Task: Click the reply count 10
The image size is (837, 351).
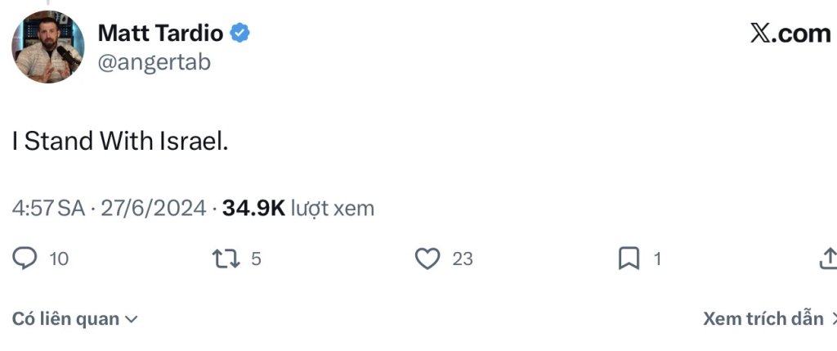Action: coord(59,259)
